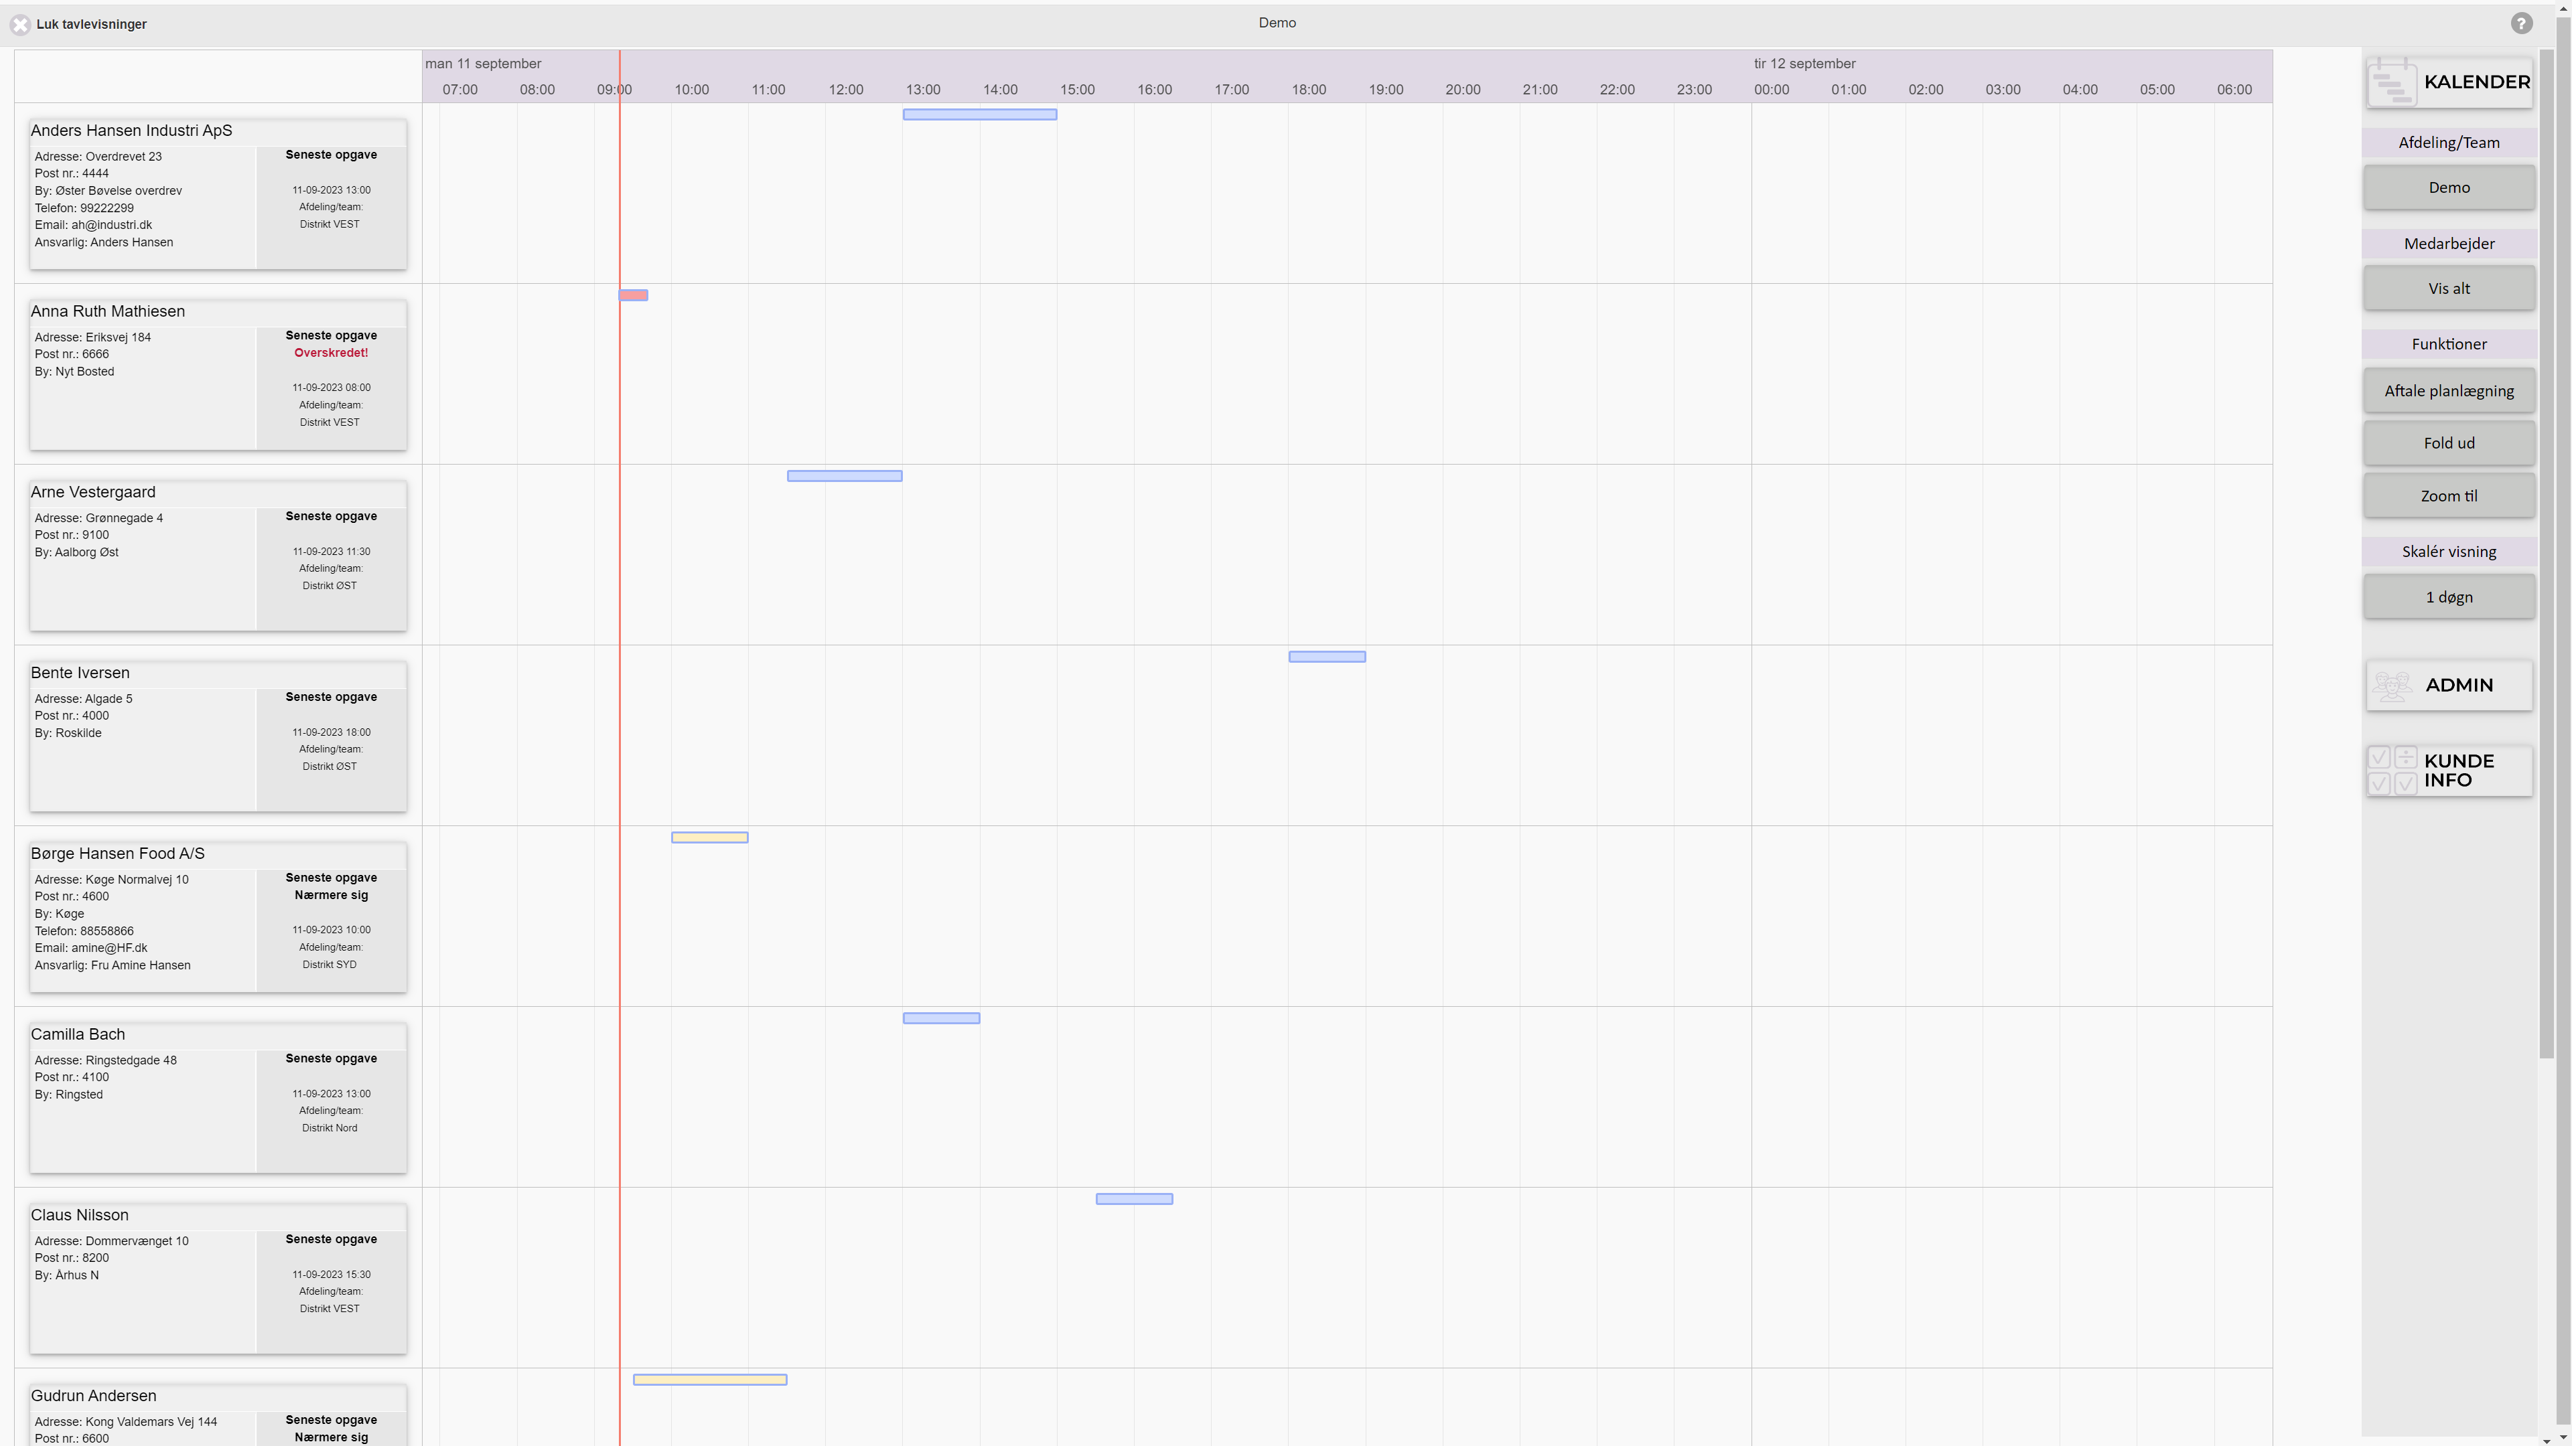Click email amine@HF.dk
Screen dimensions: 2572x1446
click(x=109, y=948)
